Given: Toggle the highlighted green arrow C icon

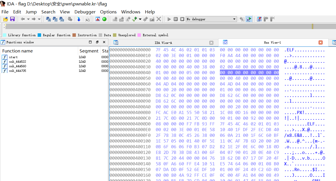Looking at the screenshot, I should tap(249, 19).
